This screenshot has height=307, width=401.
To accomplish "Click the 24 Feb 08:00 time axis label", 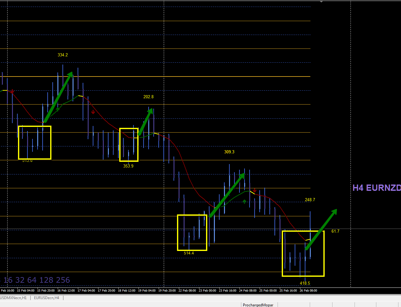I will pyautogui.click(x=248, y=290).
